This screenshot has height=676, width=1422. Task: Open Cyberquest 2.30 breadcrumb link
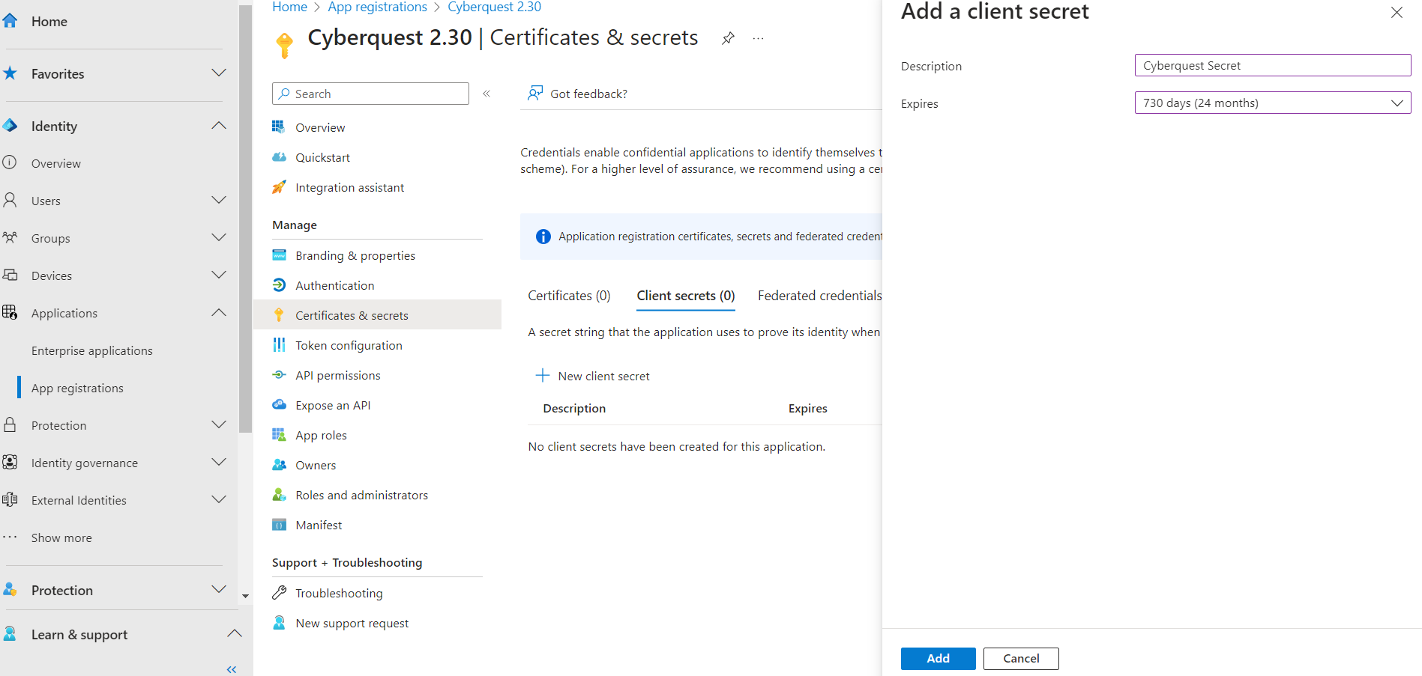(x=494, y=7)
